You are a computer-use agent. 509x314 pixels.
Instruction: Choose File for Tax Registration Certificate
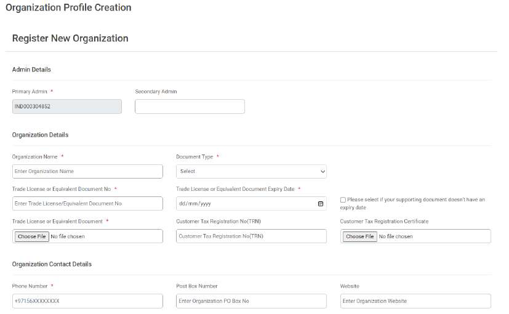click(x=360, y=236)
